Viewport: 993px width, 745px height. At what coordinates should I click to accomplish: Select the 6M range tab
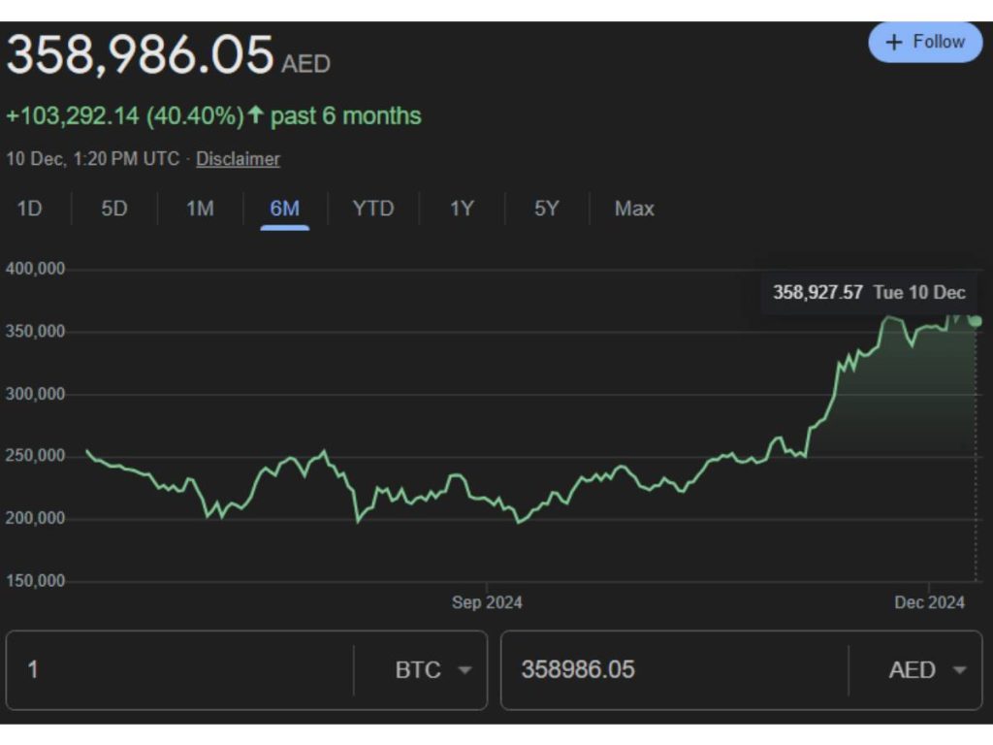[x=284, y=209]
